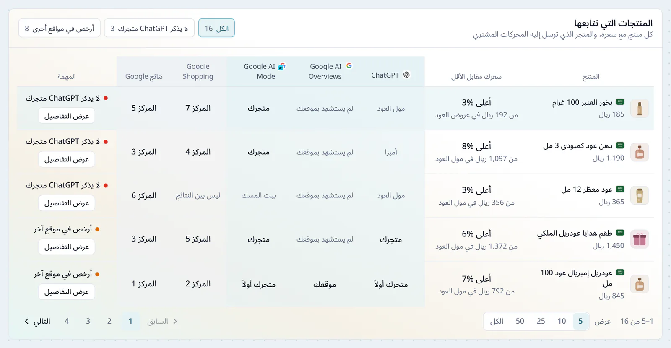Select the الكل 16 filter tab

point(216,28)
